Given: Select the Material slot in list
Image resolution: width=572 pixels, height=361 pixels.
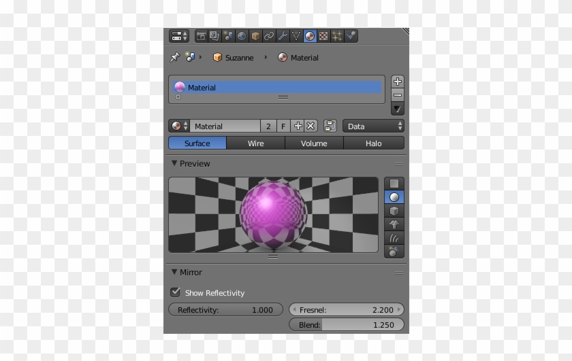Looking at the screenshot, I should pos(277,88).
